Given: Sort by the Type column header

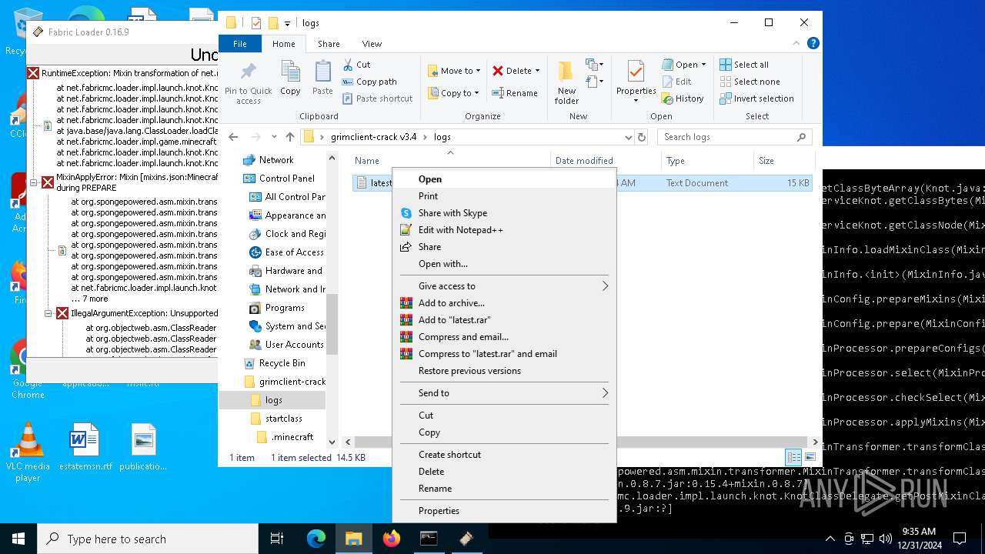Looking at the screenshot, I should [x=706, y=161].
